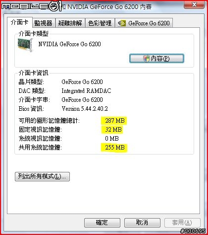Confirm with the 確定 button
The image size is (208, 235).
tap(102, 223)
